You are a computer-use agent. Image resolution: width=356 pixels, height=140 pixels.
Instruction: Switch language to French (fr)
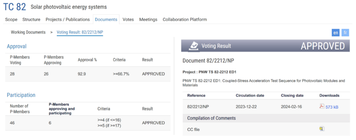[x=346, y=33]
